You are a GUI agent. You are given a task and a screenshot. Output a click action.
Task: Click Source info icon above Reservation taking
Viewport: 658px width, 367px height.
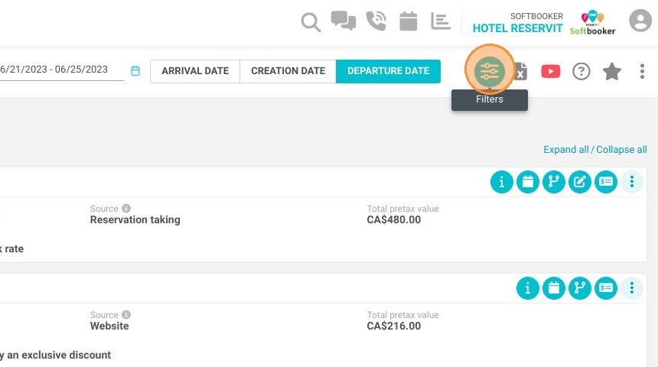pyautogui.click(x=126, y=208)
